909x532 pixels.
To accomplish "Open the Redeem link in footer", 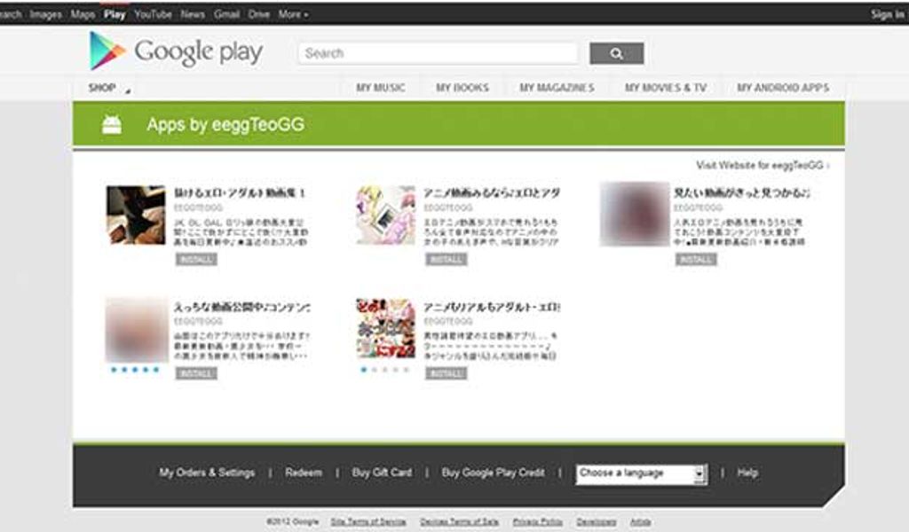I will (x=304, y=473).
